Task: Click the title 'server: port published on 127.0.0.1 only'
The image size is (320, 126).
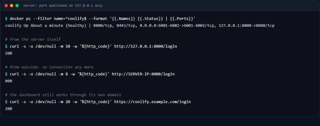Action: 63,5
